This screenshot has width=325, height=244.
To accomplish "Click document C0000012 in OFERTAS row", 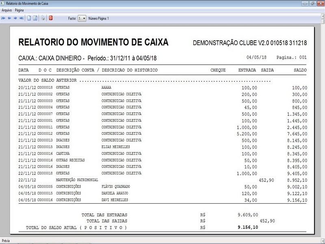I will 45,134.
